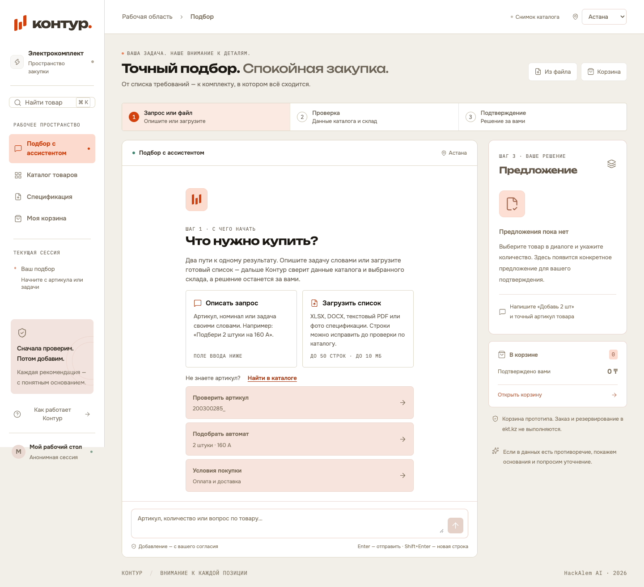Click the location pin icon beside city selector
The image size is (644, 587).
click(575, 17)
